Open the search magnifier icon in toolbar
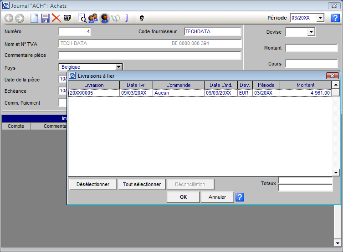The height and width of the screenshot is (252, 343). click(x=82, y=18)
